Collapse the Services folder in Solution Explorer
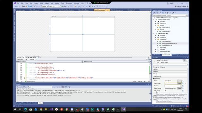This screenshot has width=202, height=113. pyautogui.click(x=156, y=30)
